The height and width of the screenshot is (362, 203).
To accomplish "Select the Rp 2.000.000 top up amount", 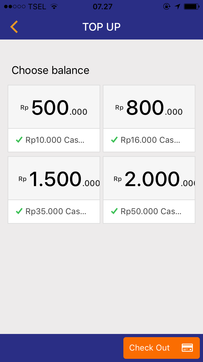I will [x=149, y=179].
